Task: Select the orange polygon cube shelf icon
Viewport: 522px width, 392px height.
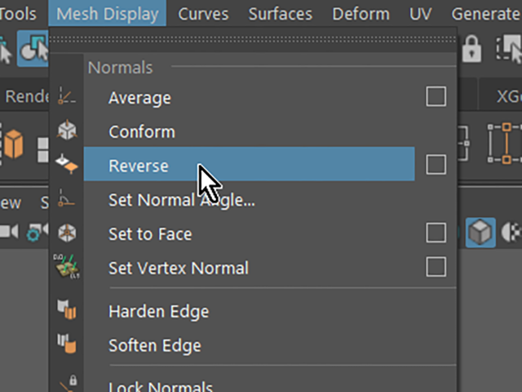Action: (14, 144)
